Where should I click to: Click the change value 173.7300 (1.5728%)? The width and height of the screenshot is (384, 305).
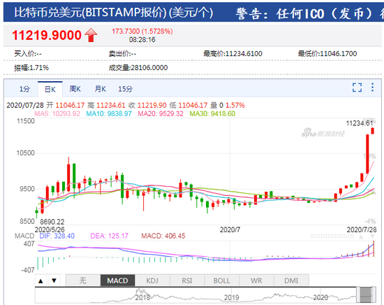[x=142, y=31]
